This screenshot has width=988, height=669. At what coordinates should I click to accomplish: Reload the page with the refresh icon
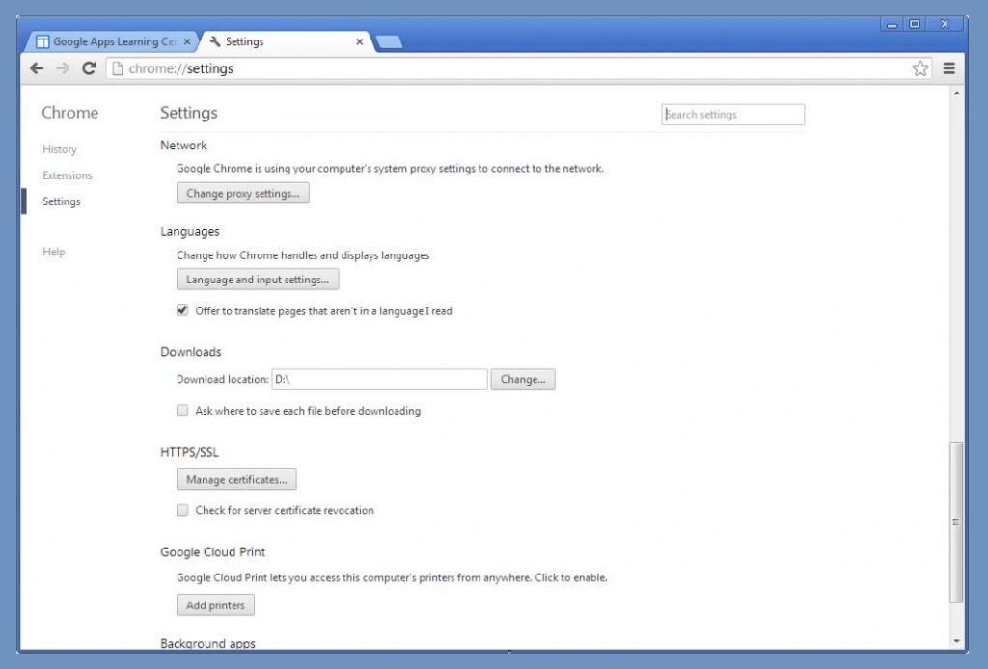(89, 68)
